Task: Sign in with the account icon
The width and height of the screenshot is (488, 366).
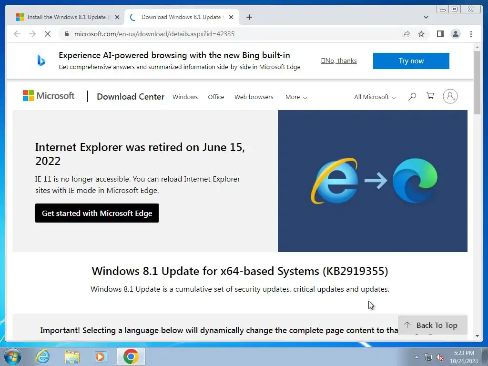Action: (x=450, y=96)
